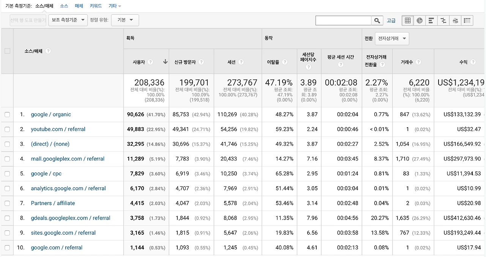
Task: Open sites.google.com / referral link
Action: tap(63, 233)
